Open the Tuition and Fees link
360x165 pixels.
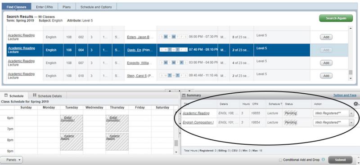tap(345, 95)
